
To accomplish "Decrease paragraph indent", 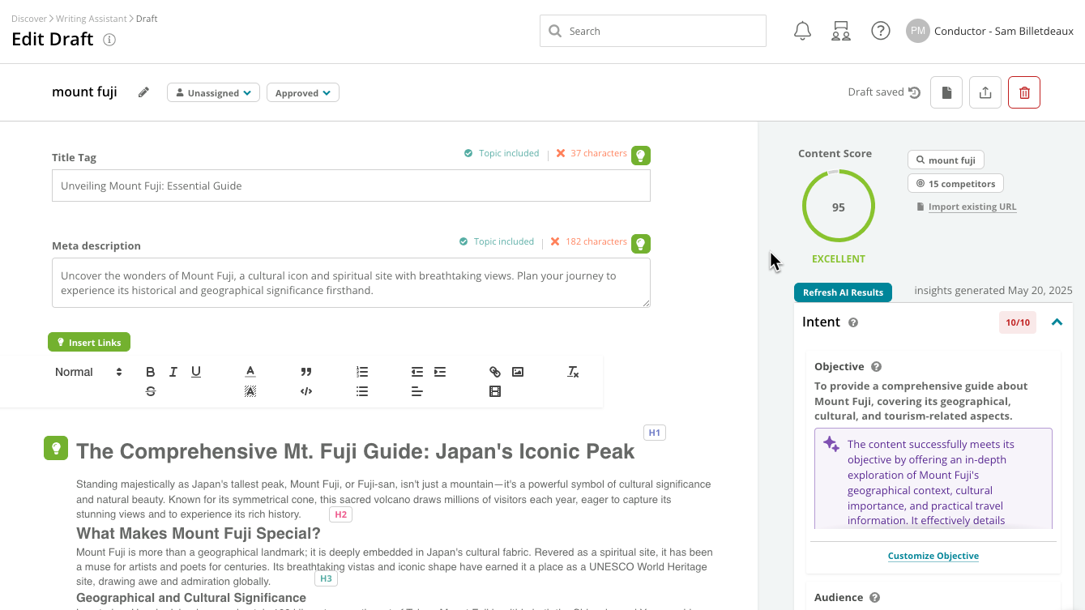I will 417,372.
